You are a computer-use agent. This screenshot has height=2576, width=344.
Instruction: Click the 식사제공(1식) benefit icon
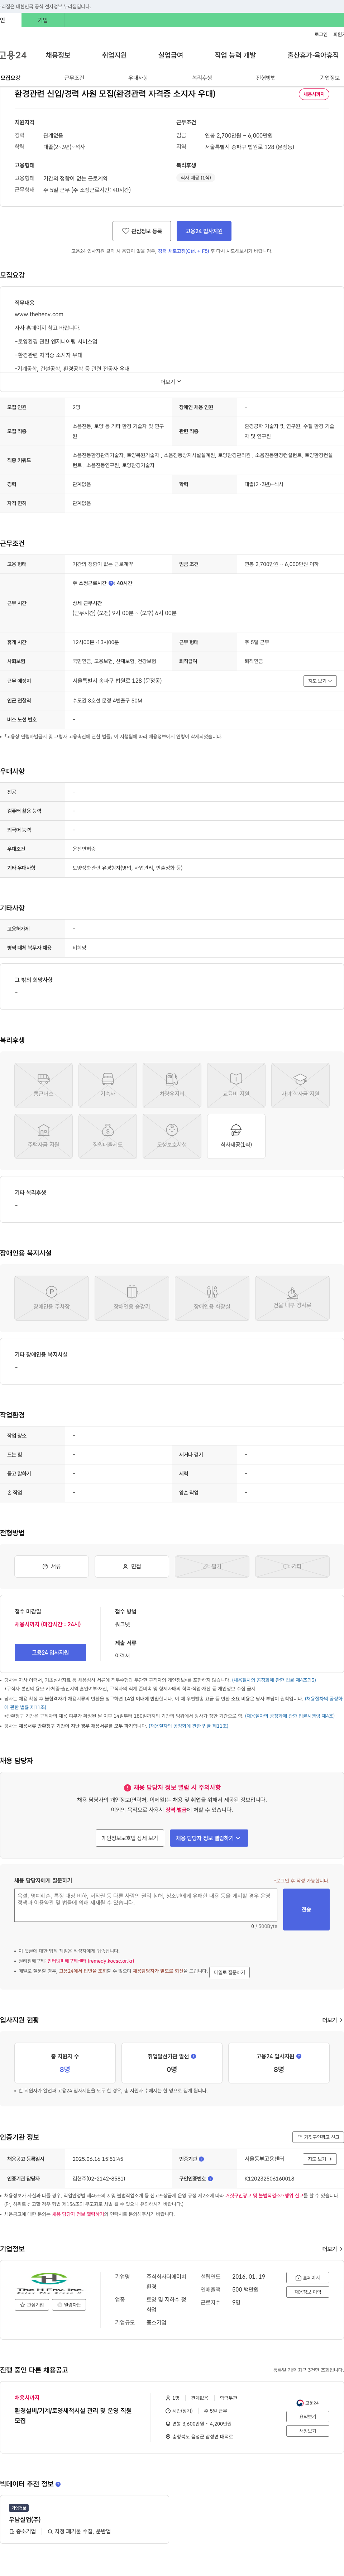[x=236, y=1136]
